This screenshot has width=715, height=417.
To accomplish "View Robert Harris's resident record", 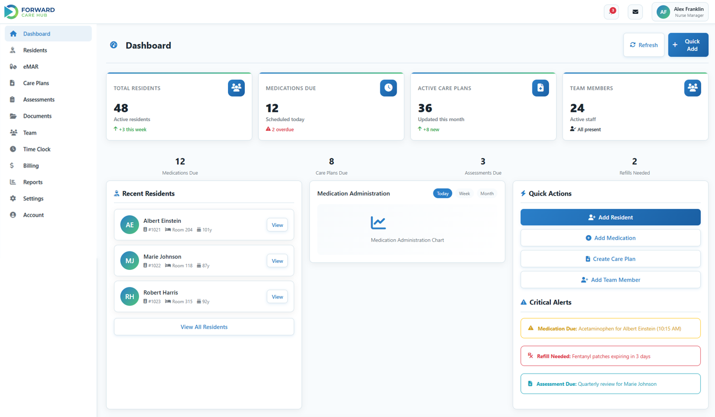I will point(277,296).
